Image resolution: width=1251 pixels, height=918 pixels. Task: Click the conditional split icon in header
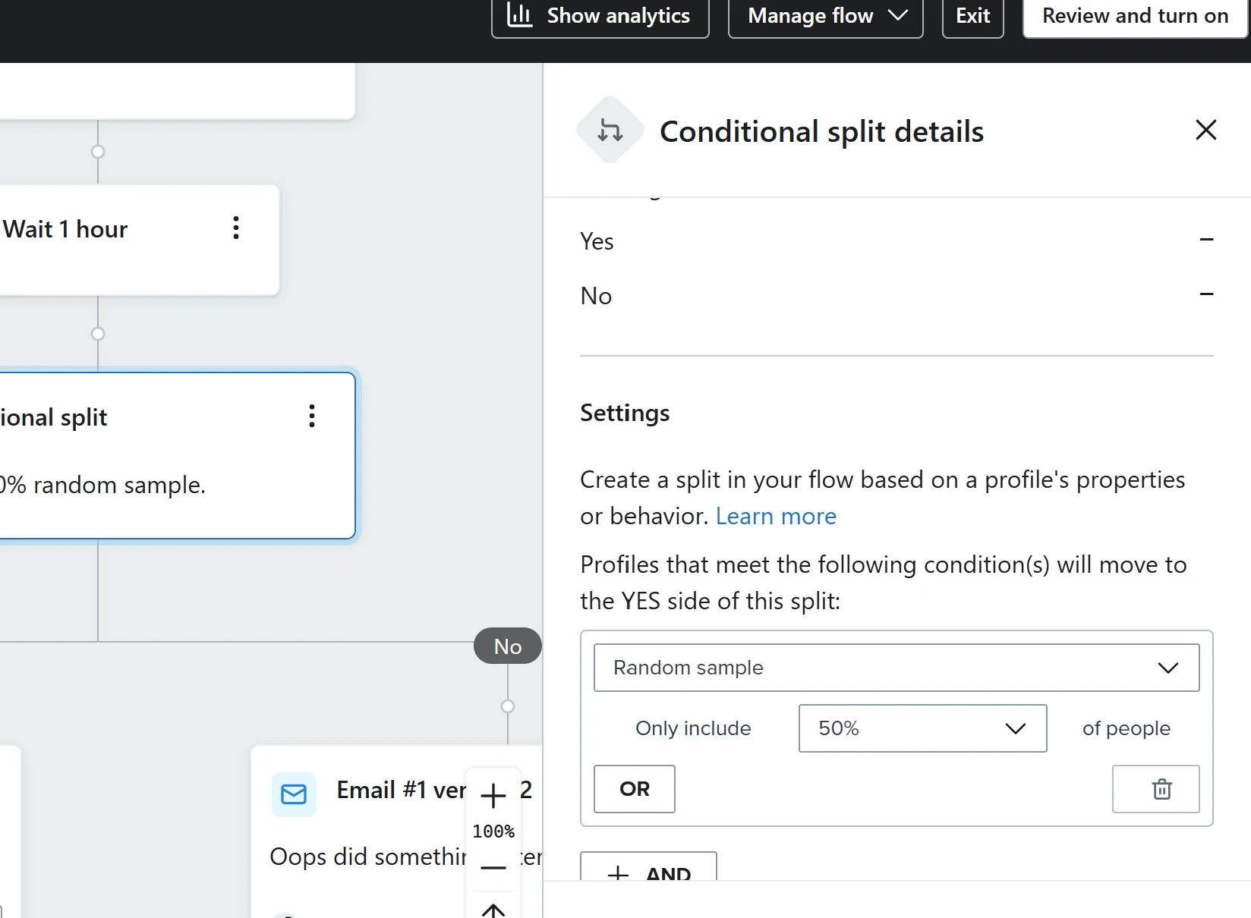(610, 130)
